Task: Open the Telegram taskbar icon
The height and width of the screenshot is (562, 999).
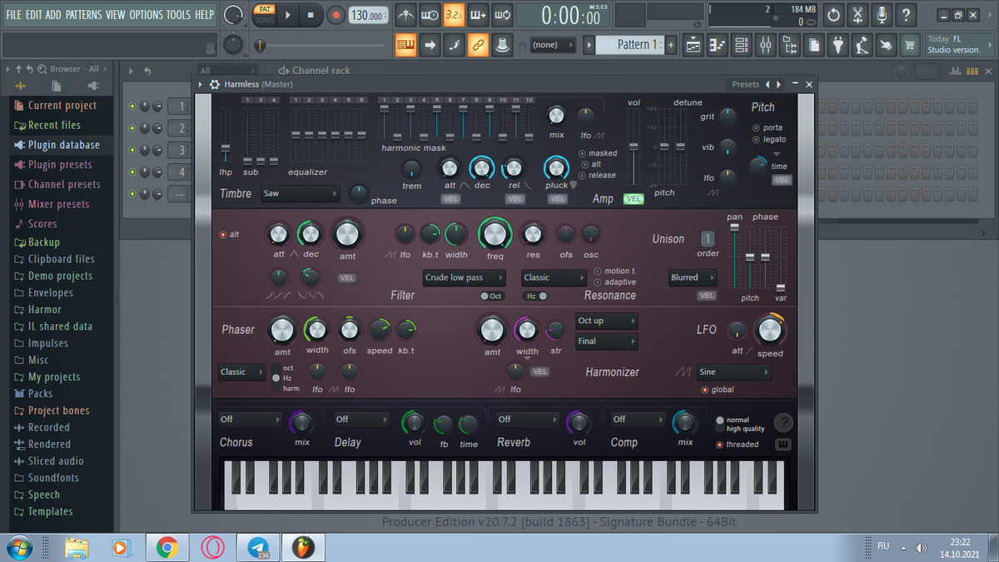Action: [x=258, y=547]
